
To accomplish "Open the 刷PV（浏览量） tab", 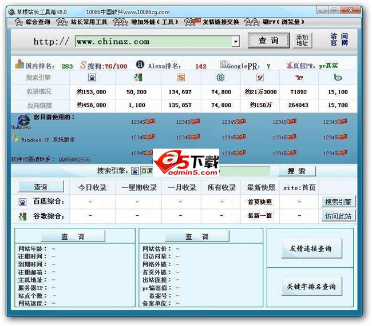I will [275, 22].
